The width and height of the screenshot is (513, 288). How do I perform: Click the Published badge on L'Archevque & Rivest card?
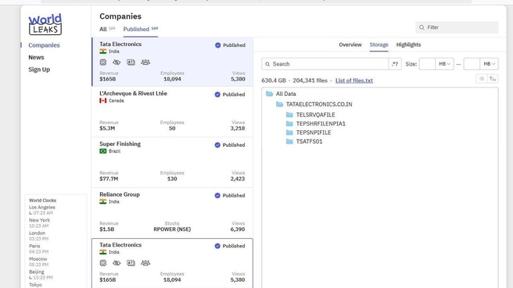click(230, 94)
